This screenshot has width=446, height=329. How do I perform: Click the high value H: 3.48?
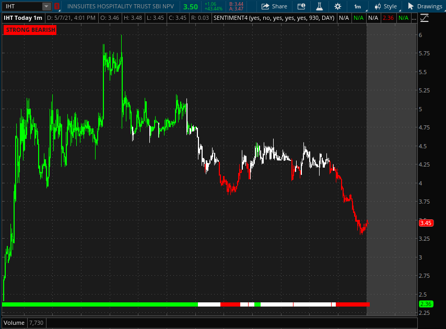click(x=133, y=18)
